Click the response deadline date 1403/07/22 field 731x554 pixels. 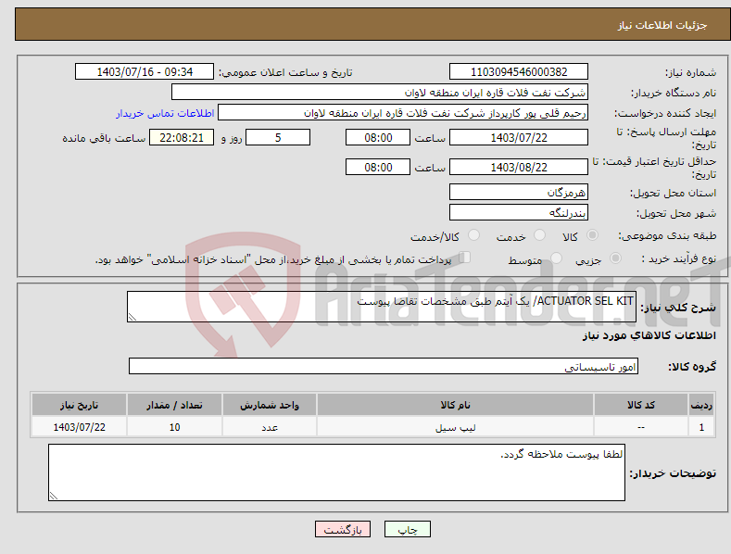coord(519,137)
